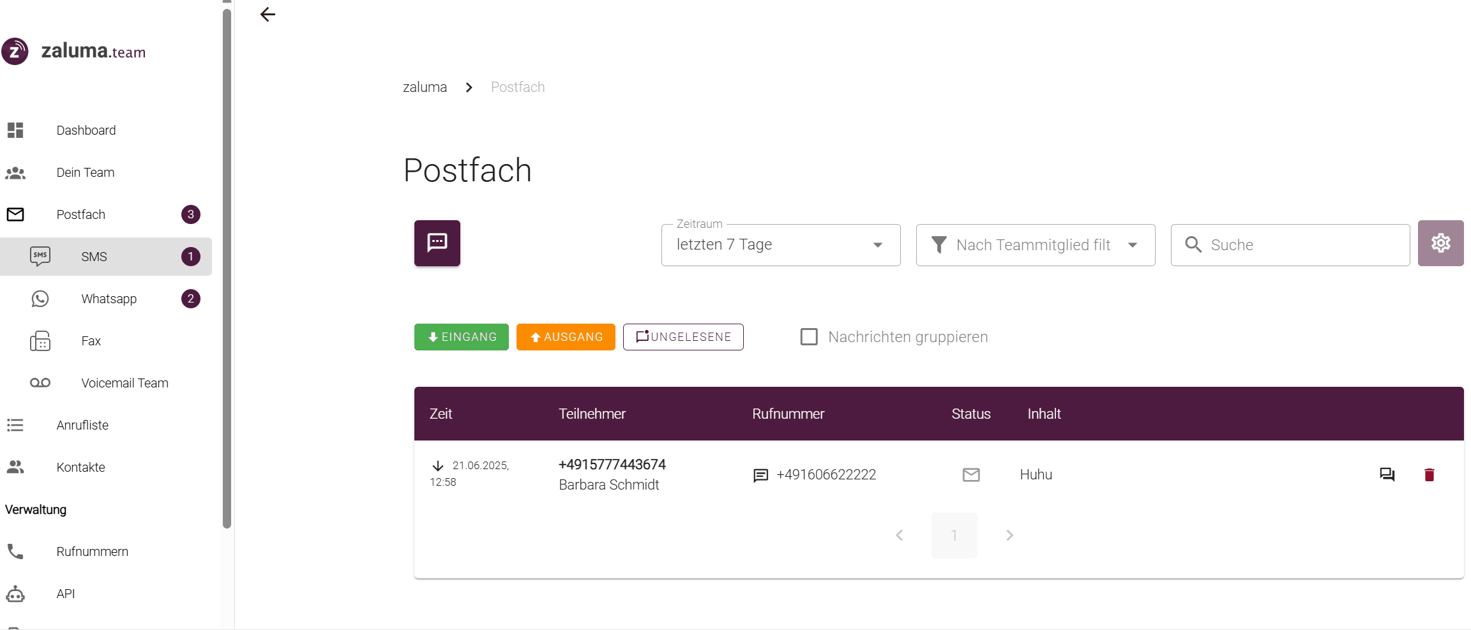Select Postfach in the sidebar
Screen dimensions: 1471x630
[x=106, y=214]
